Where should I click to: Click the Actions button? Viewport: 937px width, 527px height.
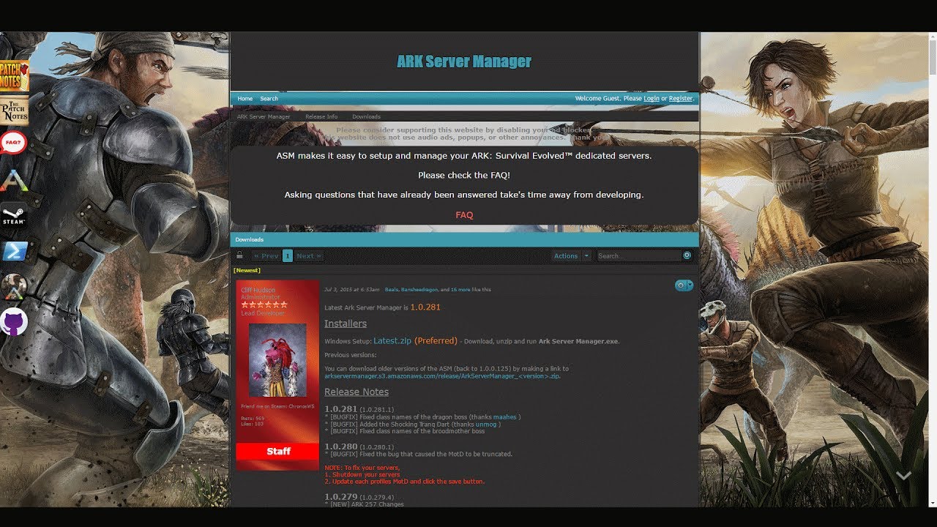pos(567,256)
